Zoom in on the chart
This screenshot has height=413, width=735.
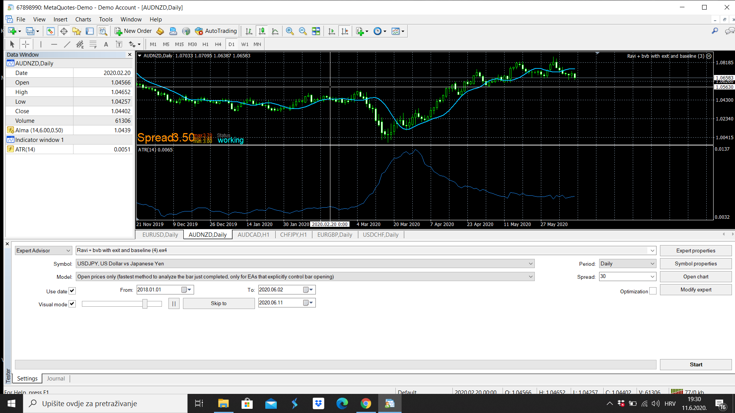pyautogui.click(x=290, y=31)
